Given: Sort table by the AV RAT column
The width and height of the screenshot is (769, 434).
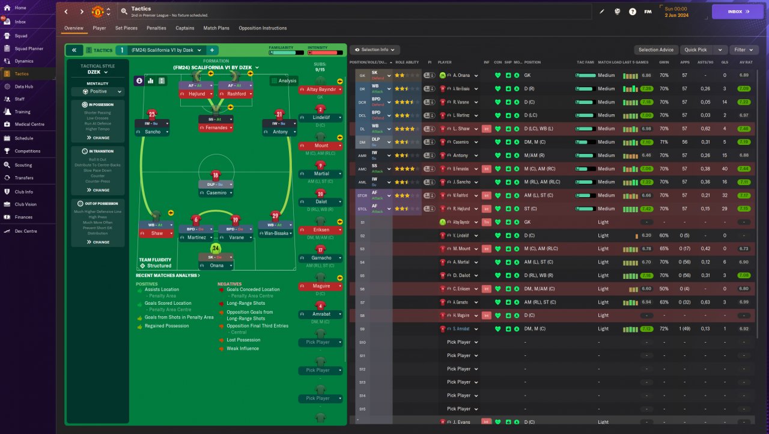Looking at the screenshot, I should [x=746, y=62].
